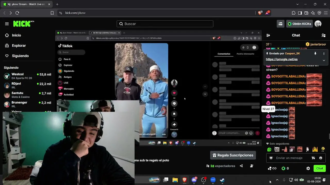The image size is (330, 185).
Task: Open Steam from the taskbar
Action: pos(222,180)
